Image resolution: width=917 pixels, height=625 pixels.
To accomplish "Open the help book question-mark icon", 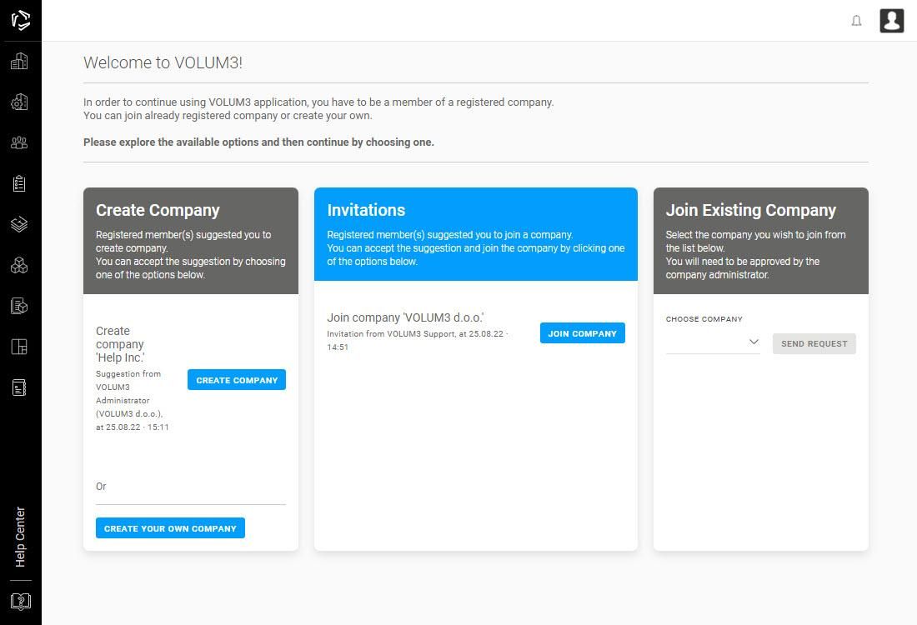I will pos(21,601).
